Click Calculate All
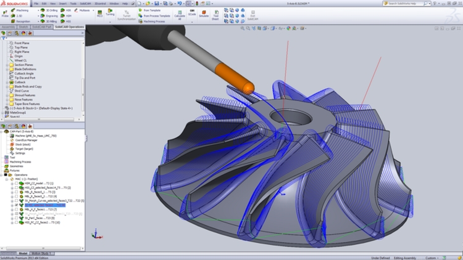Viewport: 463px width, 260px height. pos(180,15)
